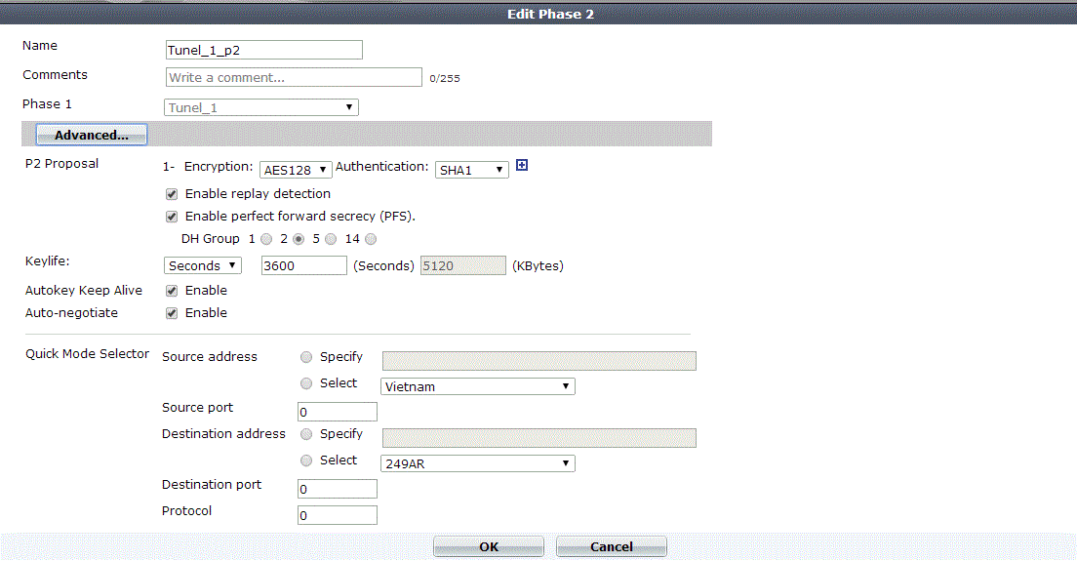Choose Specify for Destination address
This screenshot has width=1077, height=561.
[306, 434]
